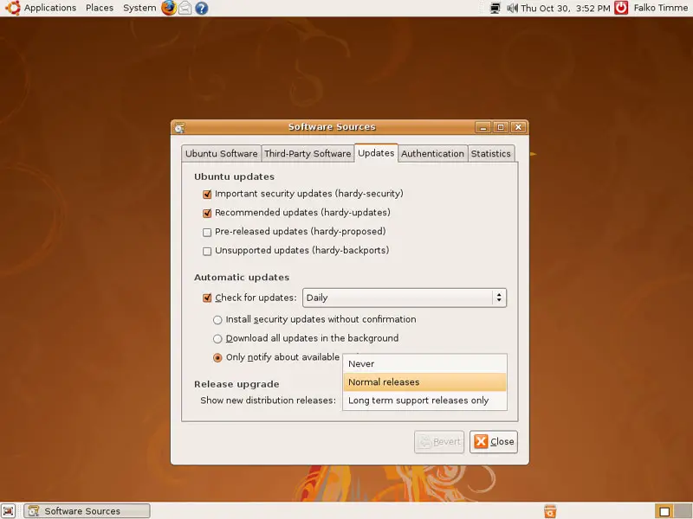Click the network connection monitor icon
This screenshot has width=693, height=519.
click(x=495, y=8)
